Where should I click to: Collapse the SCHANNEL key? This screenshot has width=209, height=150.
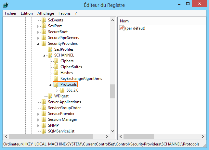pyautogui.click(x=44, y=56)
